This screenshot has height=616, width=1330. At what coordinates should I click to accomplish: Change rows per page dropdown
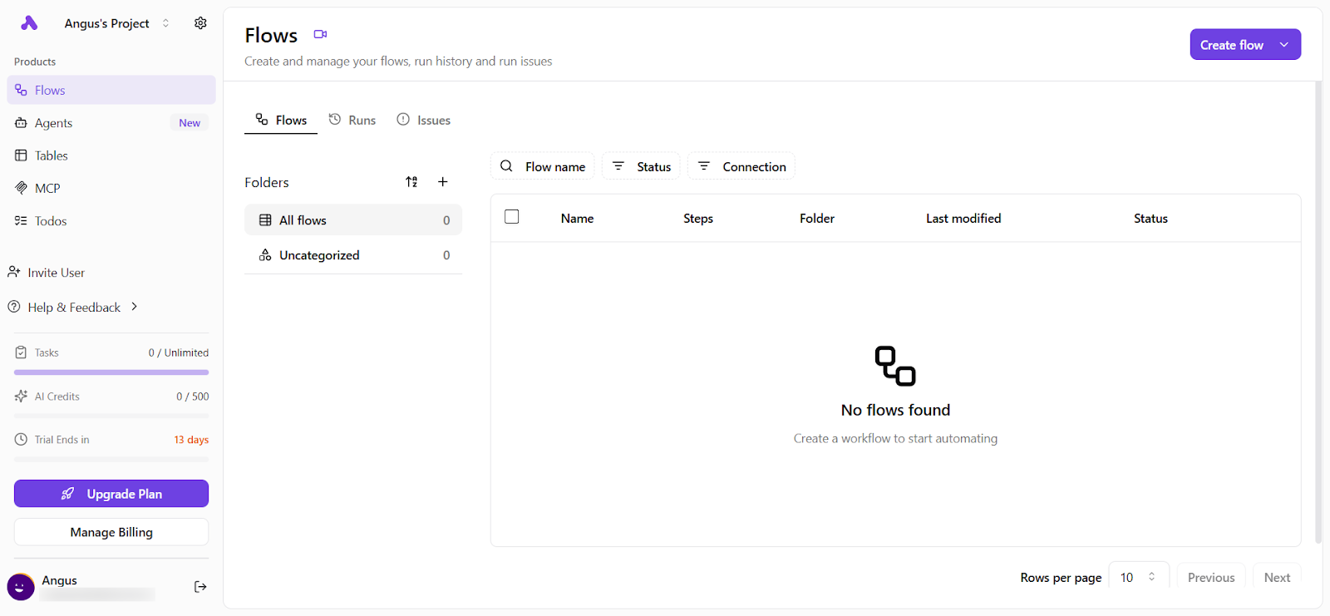(1138, 577)
